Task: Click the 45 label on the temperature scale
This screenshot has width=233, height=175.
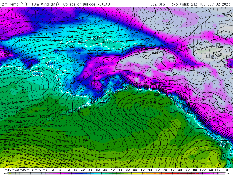Action: [x=120, y=170]
